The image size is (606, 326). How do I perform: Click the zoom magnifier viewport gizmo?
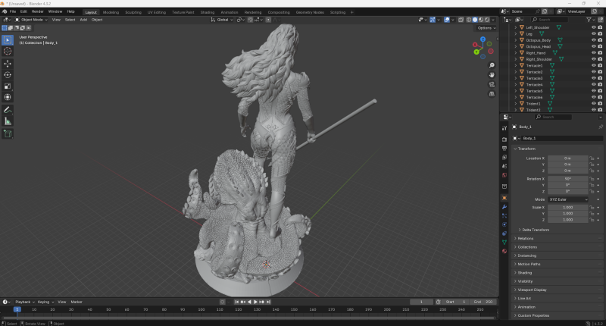click(x=492, y=66)
